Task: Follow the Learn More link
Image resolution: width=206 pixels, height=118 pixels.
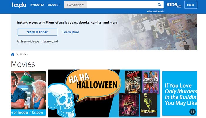Action: pyautogui.click(x=71, y=32)
